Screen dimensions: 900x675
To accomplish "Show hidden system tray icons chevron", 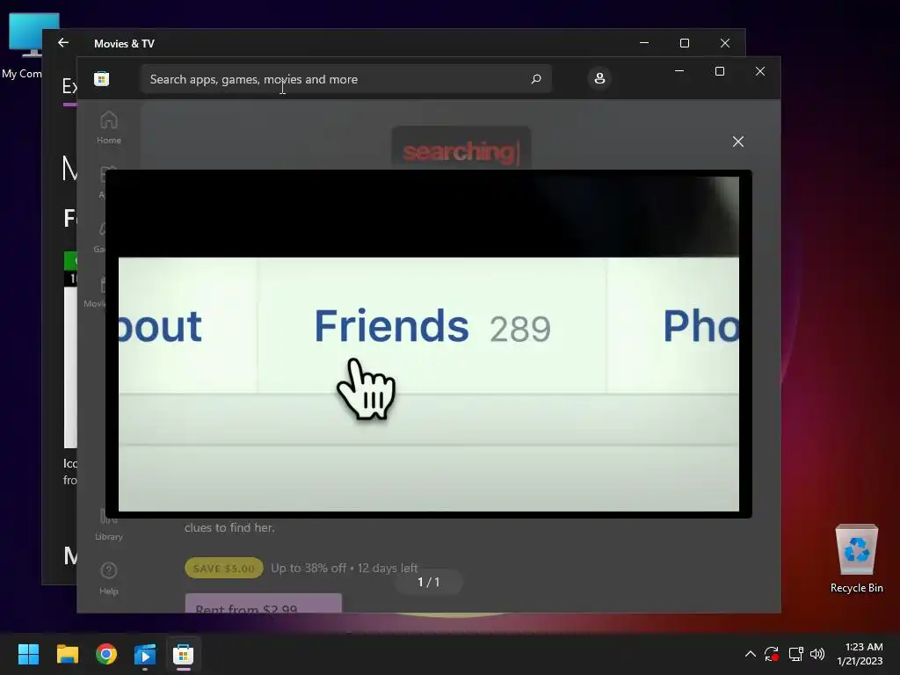I will pos(750,654).
